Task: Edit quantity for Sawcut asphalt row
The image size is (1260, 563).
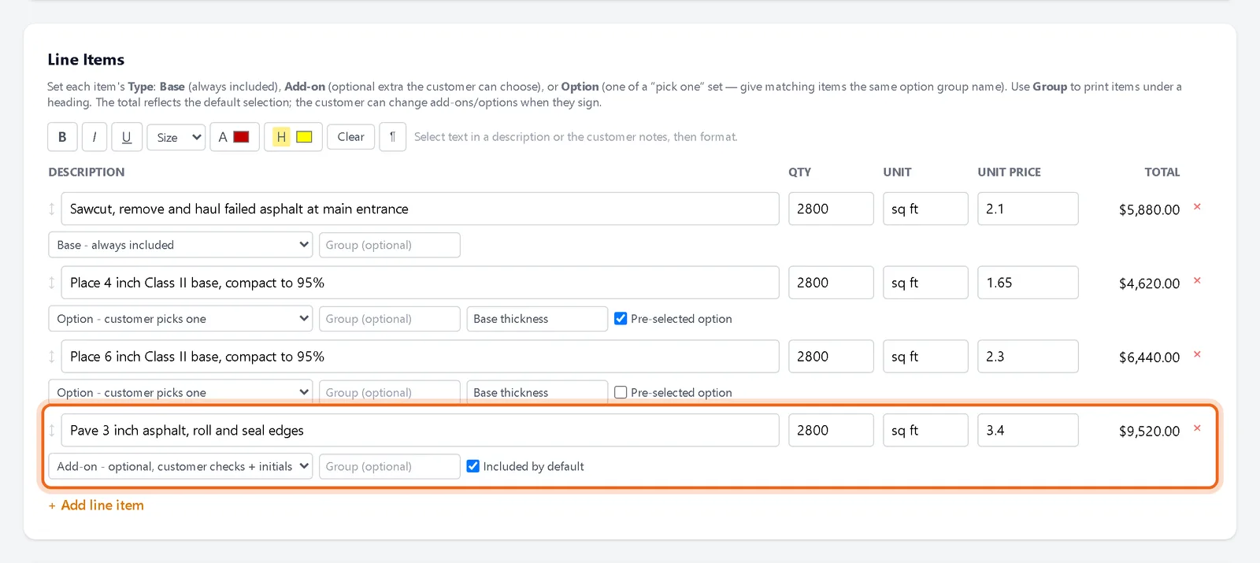Action: click(831, 209)
